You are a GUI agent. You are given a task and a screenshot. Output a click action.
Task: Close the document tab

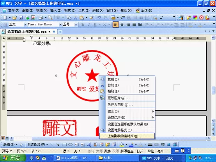click(54, 32)
